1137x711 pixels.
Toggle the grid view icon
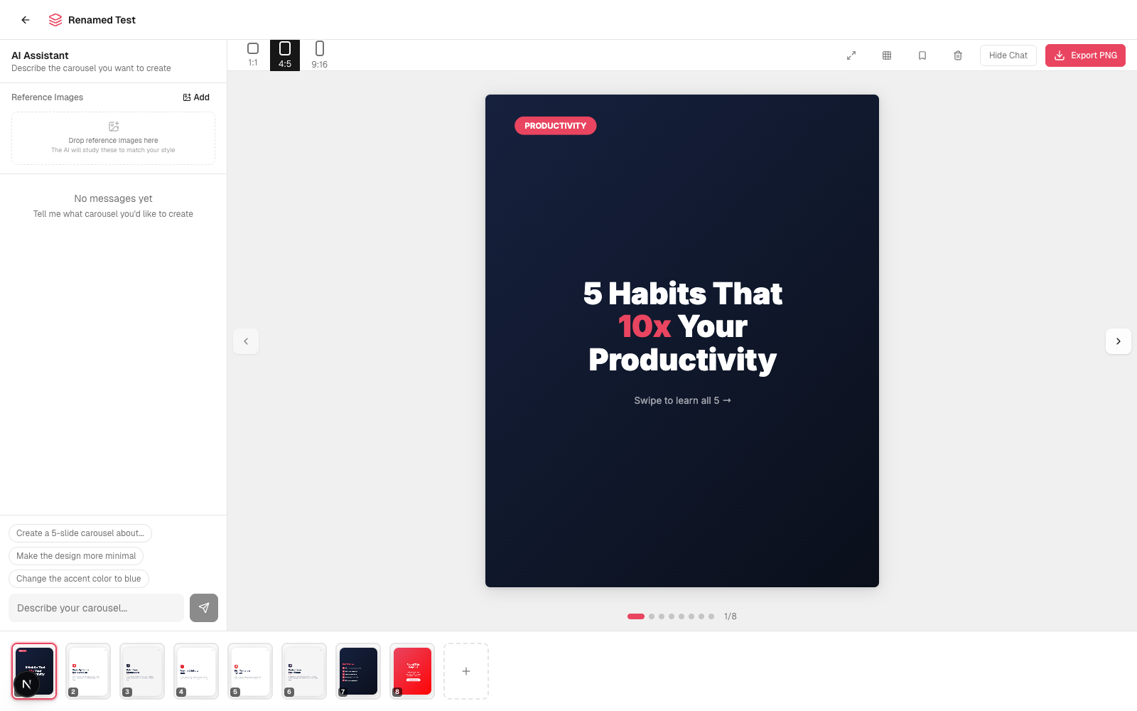887,55
